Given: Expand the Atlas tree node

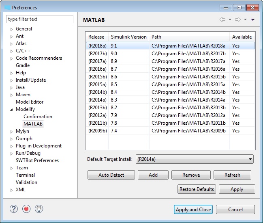Looking at the screenshot, I should click(11, 44).
